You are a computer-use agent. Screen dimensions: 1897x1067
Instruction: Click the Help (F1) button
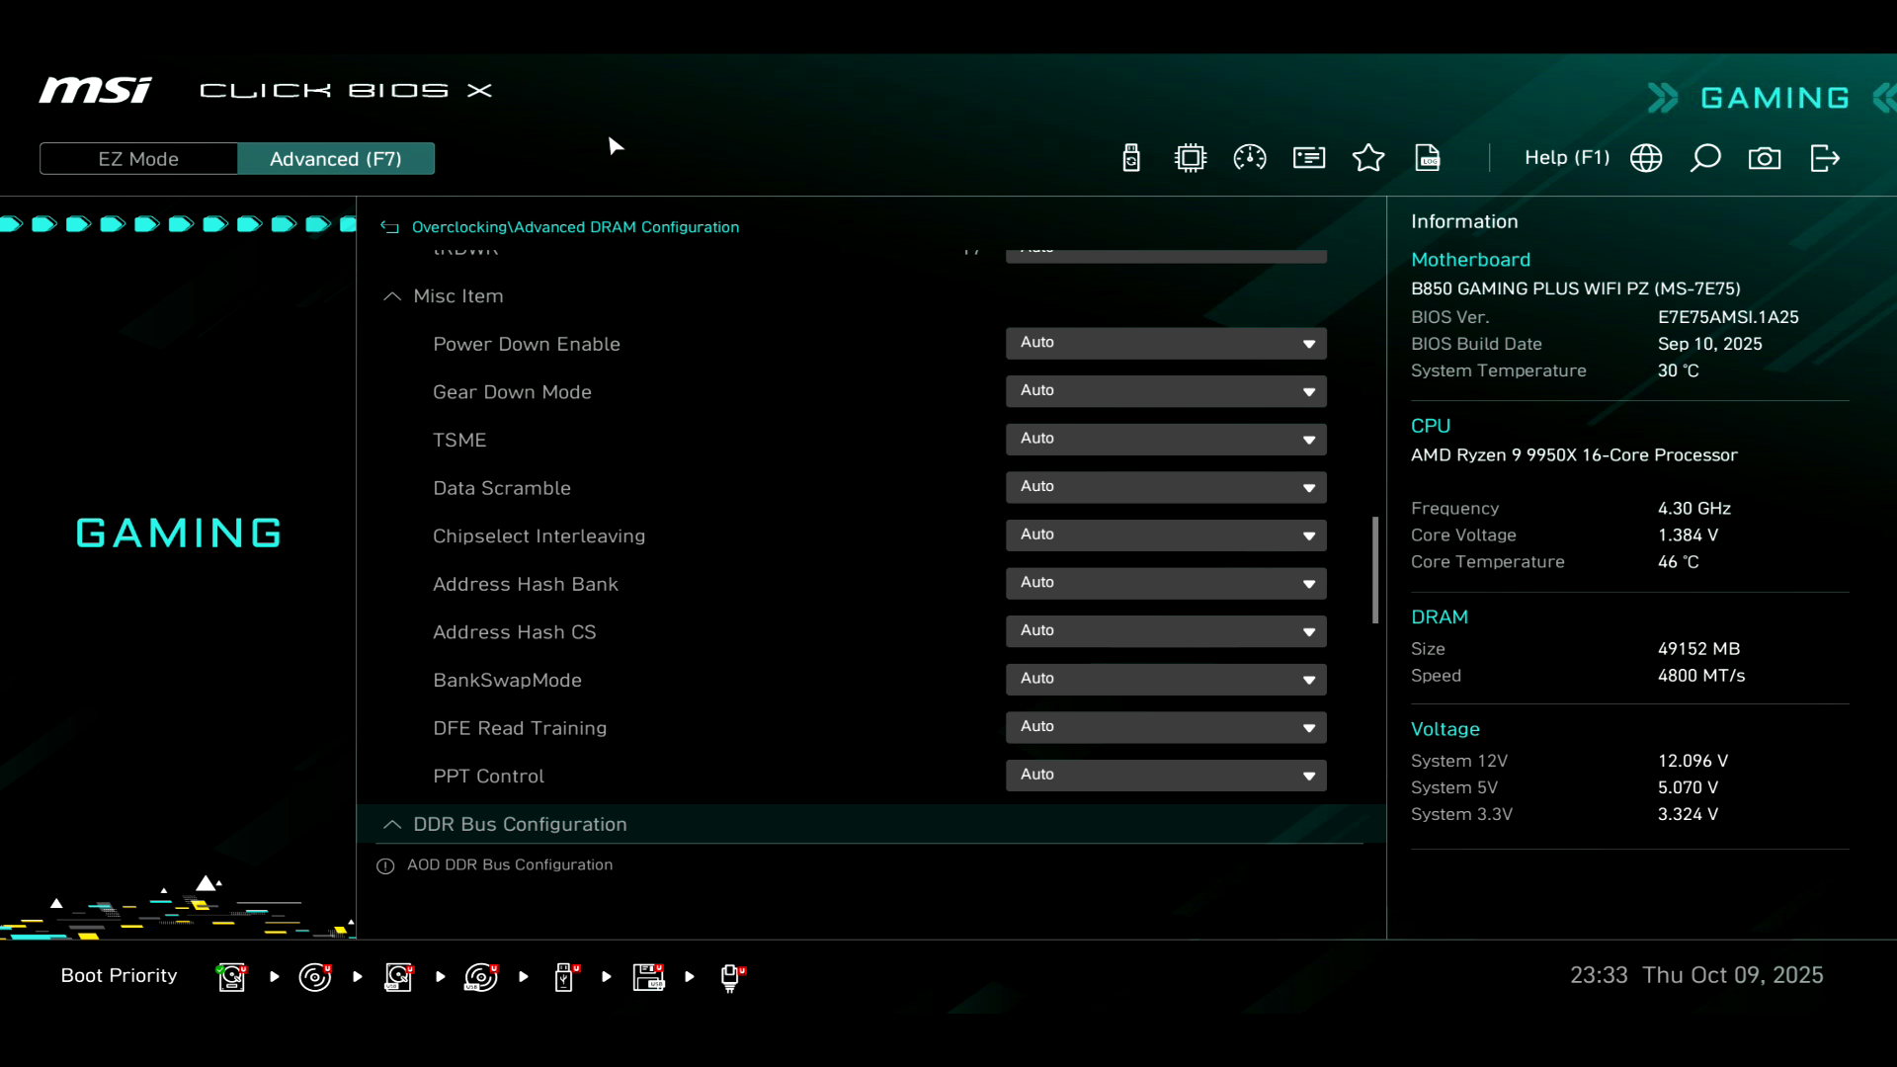coord(1566,158)
